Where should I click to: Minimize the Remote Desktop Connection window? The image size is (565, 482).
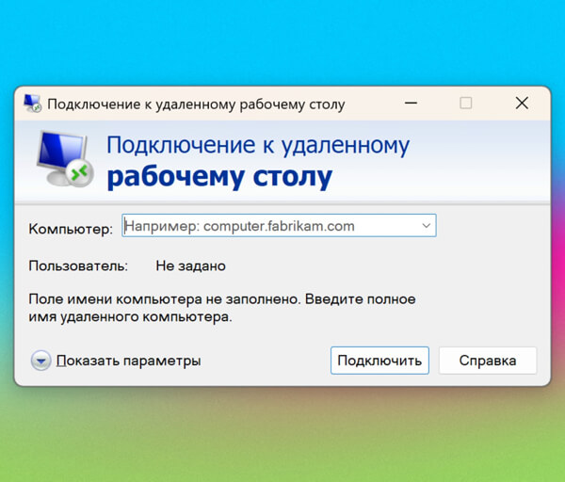click(411, 104)
